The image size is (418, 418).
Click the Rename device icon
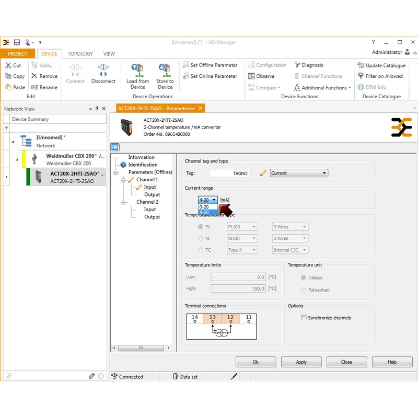click(x=34, y=87)
